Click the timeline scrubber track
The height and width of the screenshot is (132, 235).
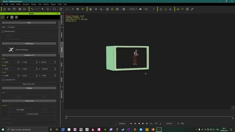(149, 116)
